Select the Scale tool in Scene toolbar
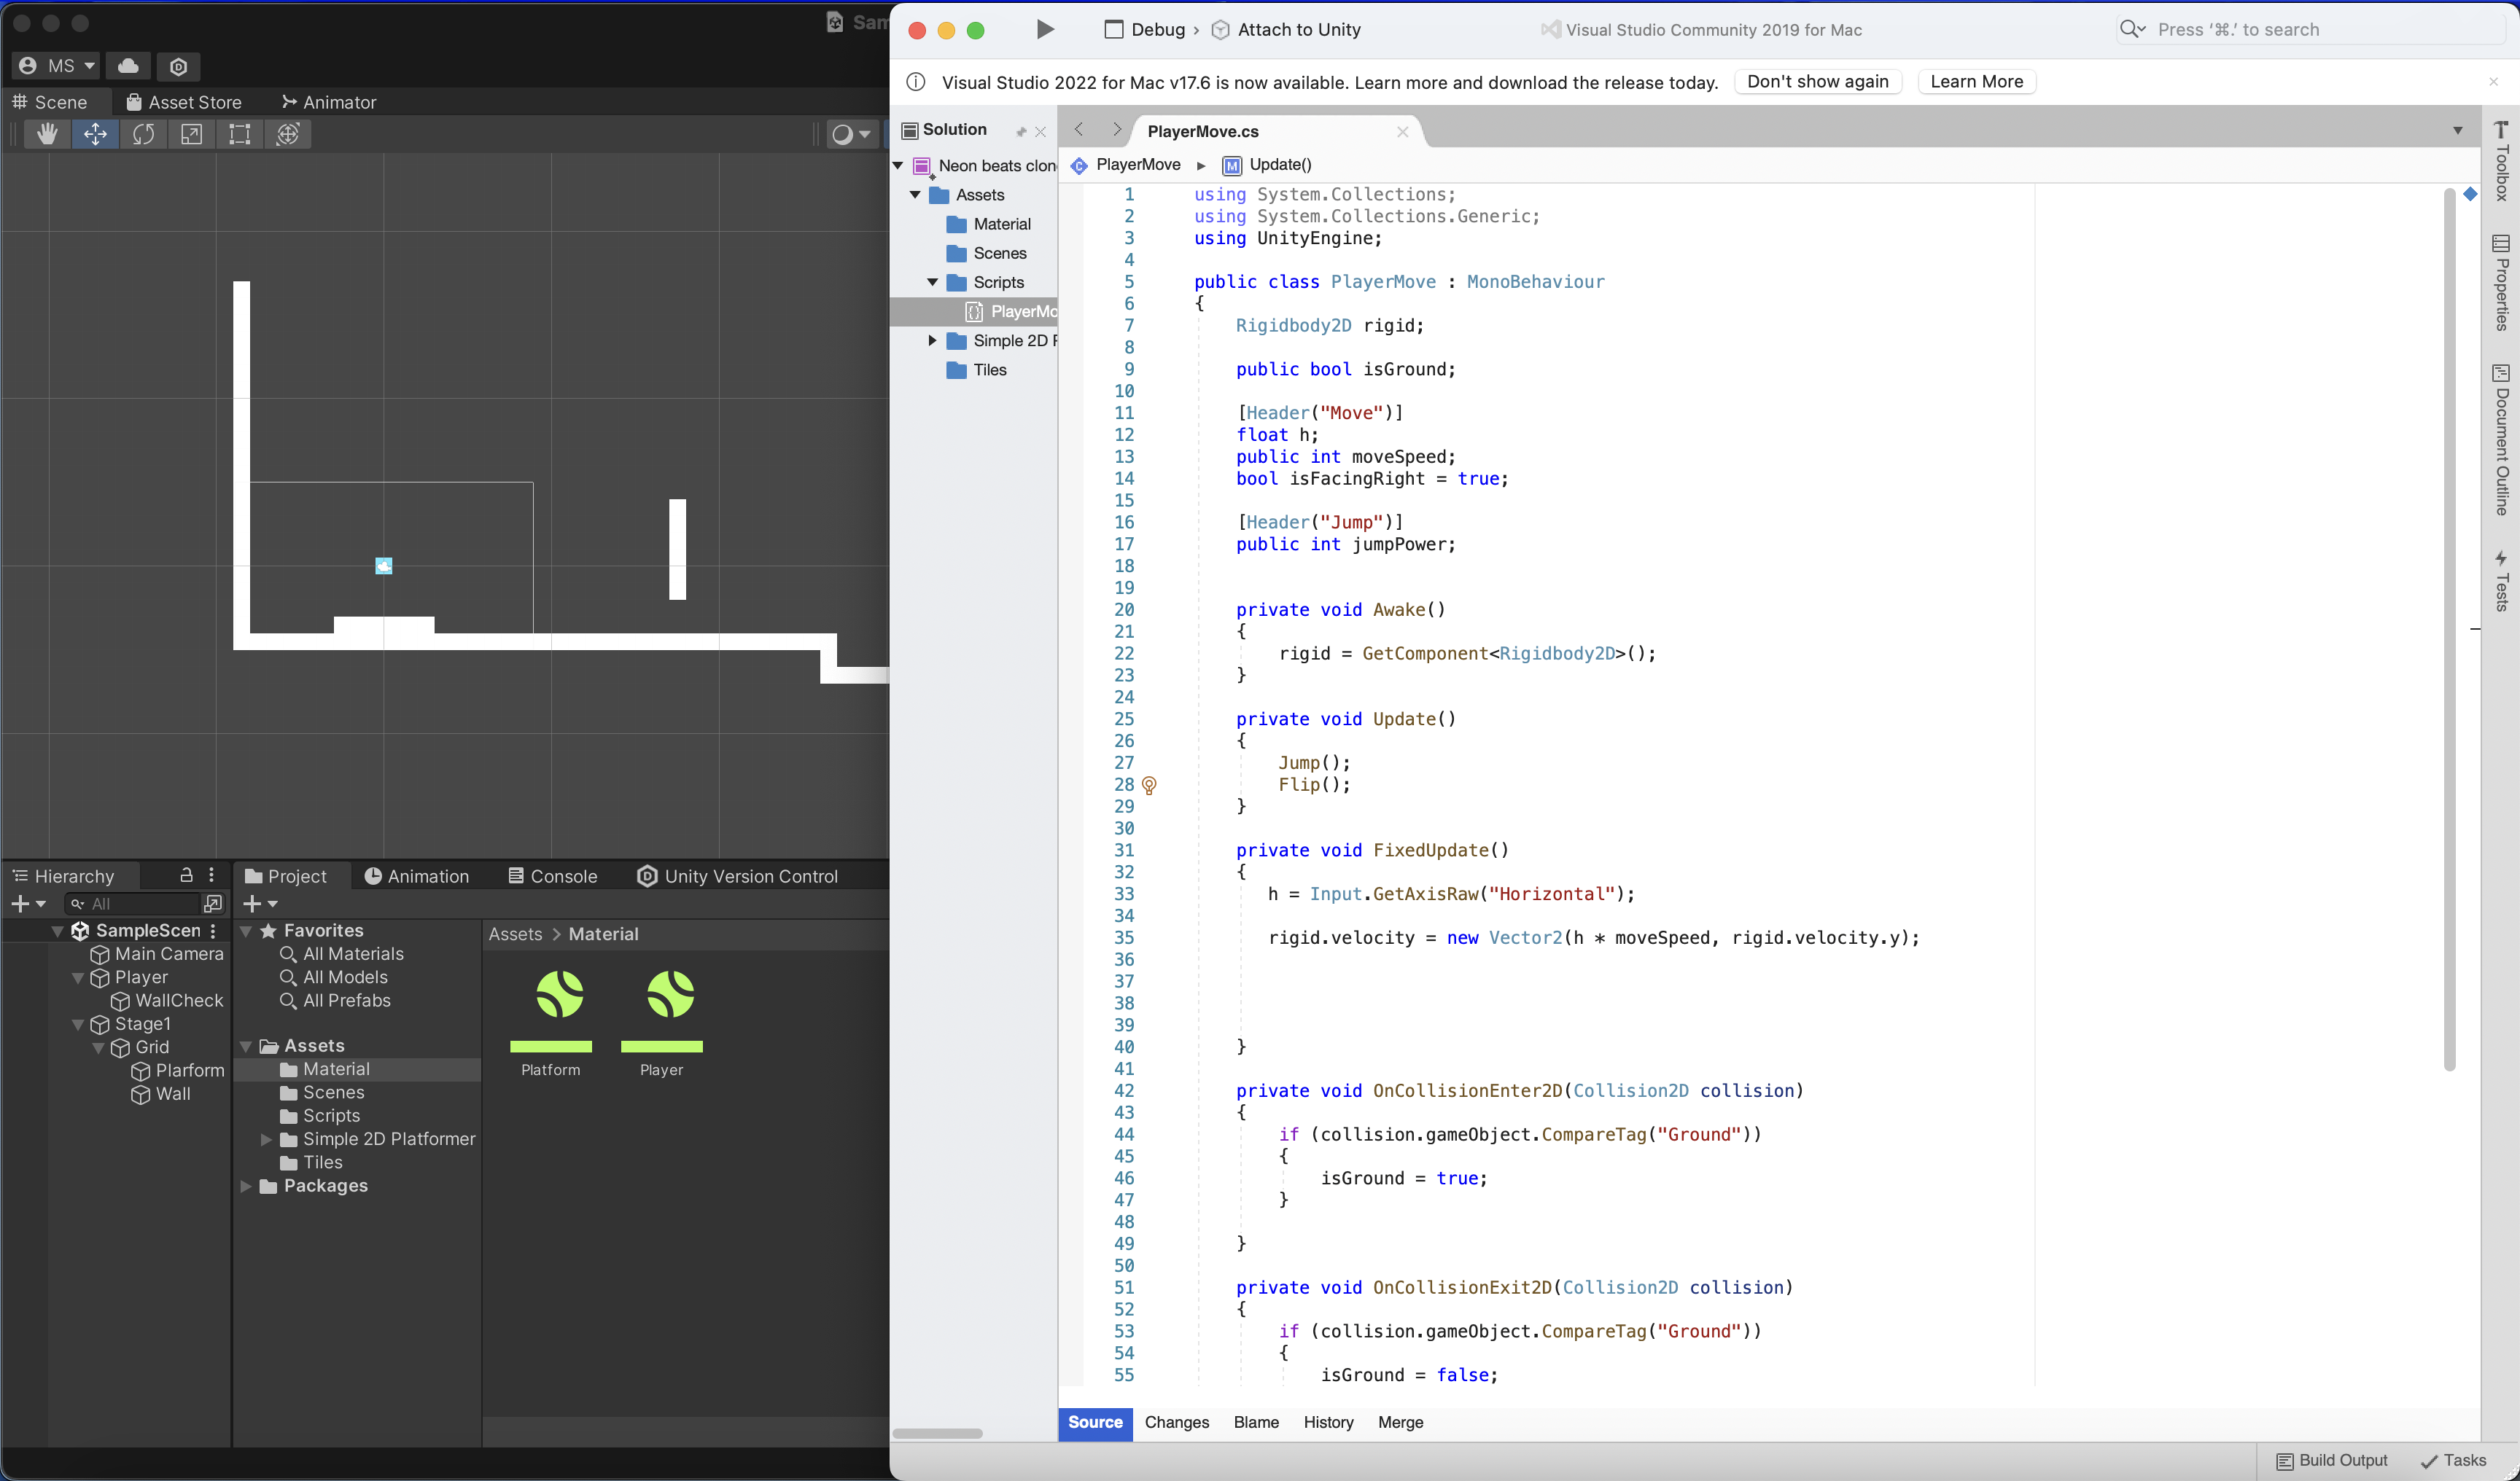This screenshot has width=2520, height=1481. point(191,134)
